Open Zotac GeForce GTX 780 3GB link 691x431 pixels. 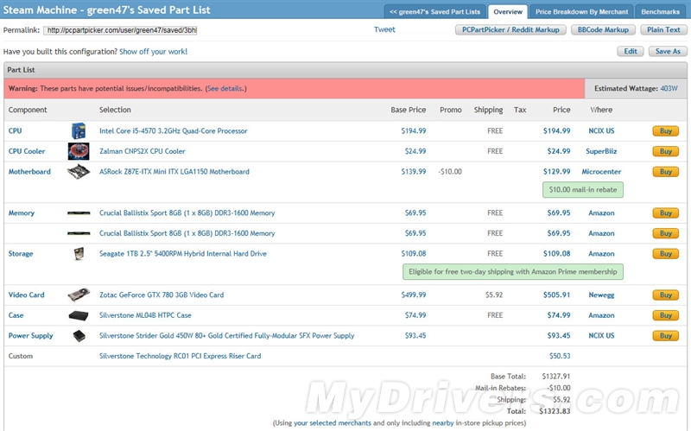tap(162, 295)
